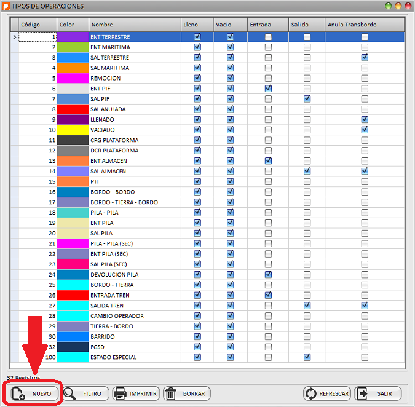Select the BORDO - TIERRA - BORDO cell
415x407 pixels.
pyautogui.click(x=135, y=202)
